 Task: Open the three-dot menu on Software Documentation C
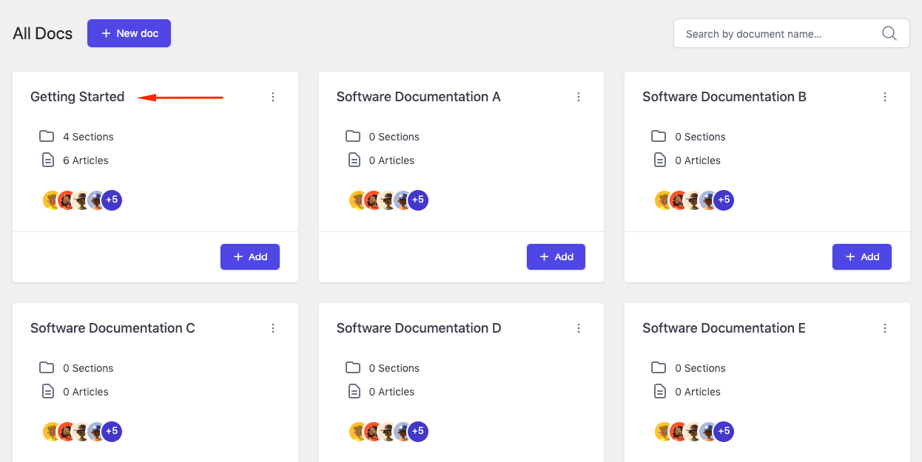pyautogui.click(x=273, y=328)
